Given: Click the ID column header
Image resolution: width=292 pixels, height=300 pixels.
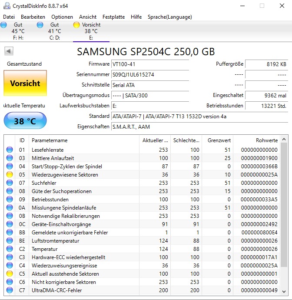Looking at the screenshot, I should 22,140.
